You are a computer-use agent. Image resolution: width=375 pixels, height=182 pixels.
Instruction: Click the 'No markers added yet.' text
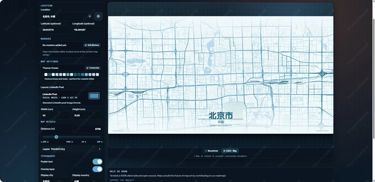54,45
